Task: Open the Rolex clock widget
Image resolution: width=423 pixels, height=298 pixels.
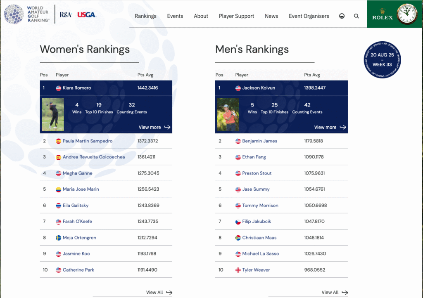Action: point(407,14)
